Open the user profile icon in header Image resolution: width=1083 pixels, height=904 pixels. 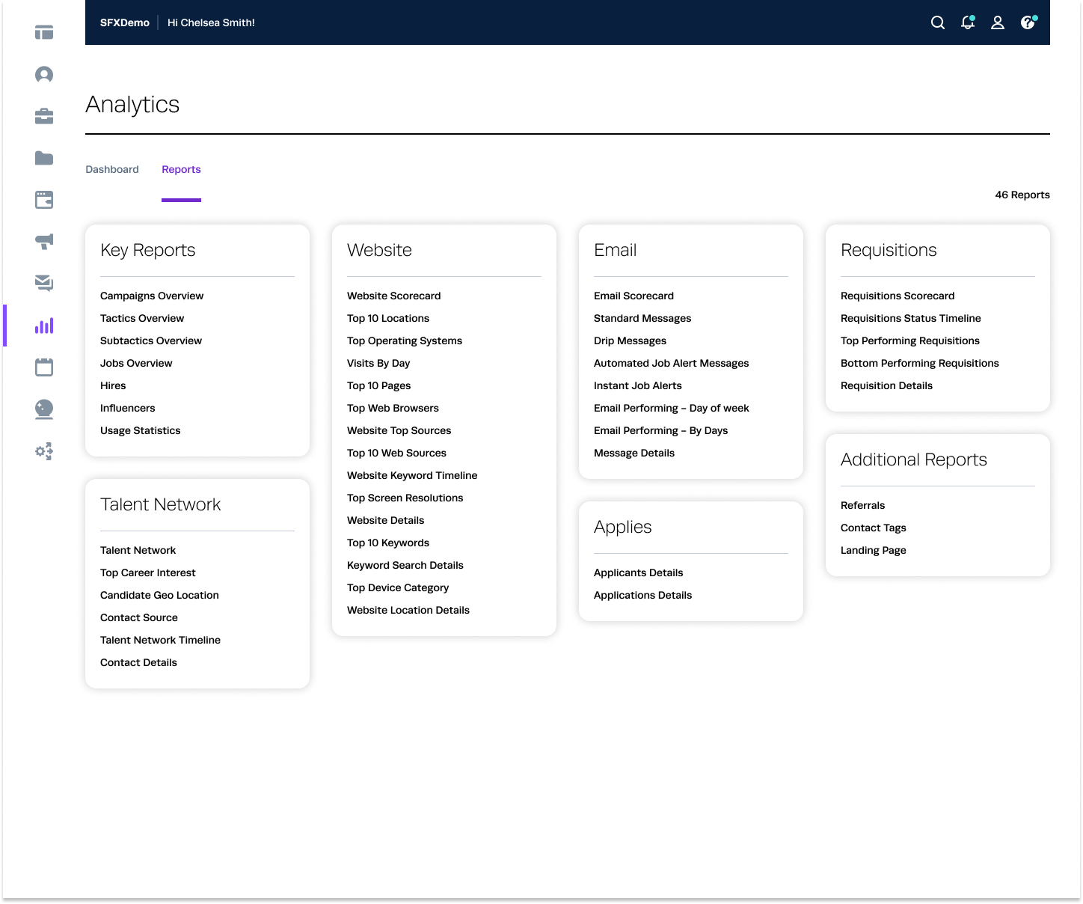point(998,22)
